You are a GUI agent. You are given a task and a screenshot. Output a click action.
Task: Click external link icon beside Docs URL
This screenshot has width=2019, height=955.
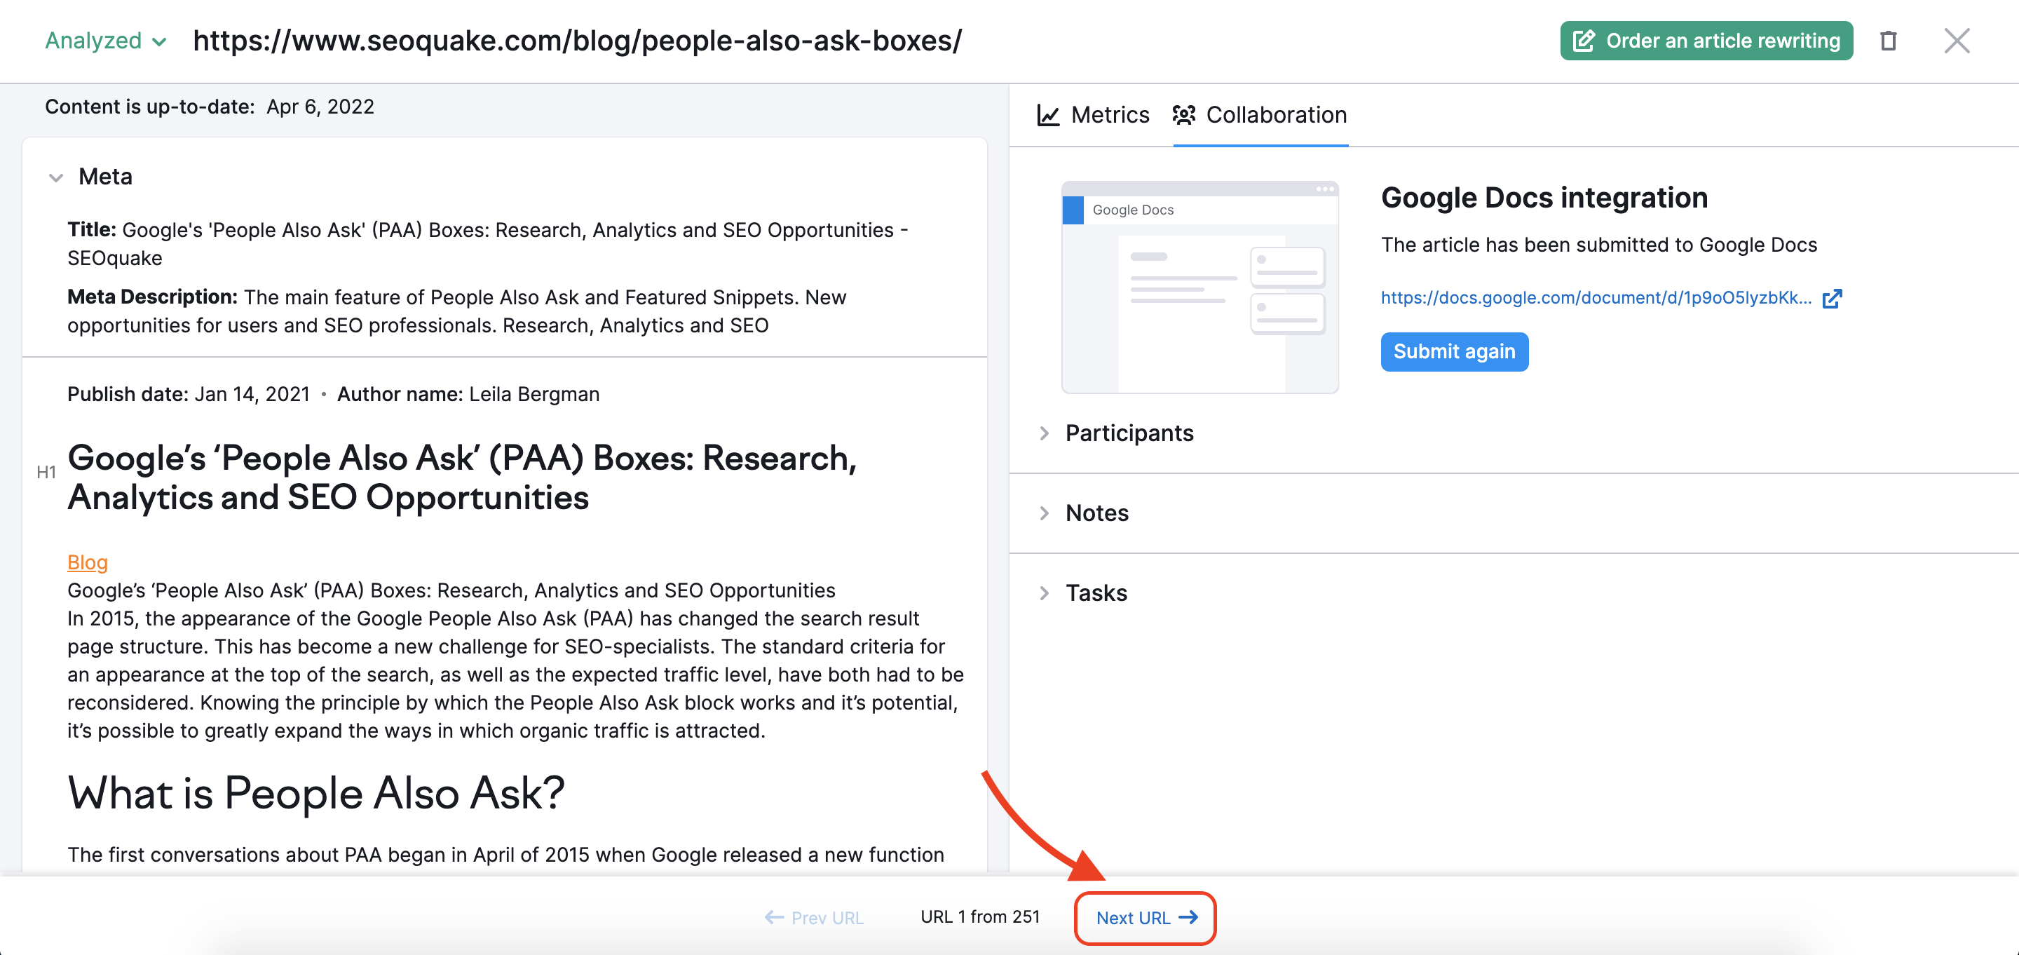point(1832,298)
